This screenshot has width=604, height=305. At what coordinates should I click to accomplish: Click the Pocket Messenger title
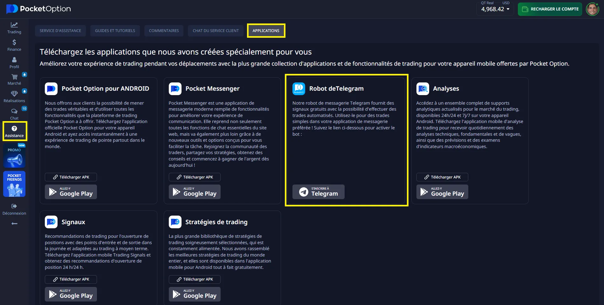(x=212, y=89)
